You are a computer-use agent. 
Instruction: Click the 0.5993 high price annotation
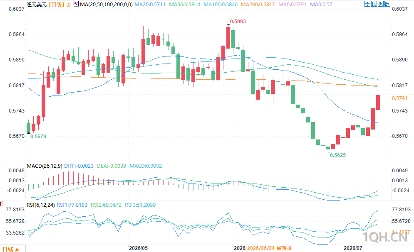238,22
